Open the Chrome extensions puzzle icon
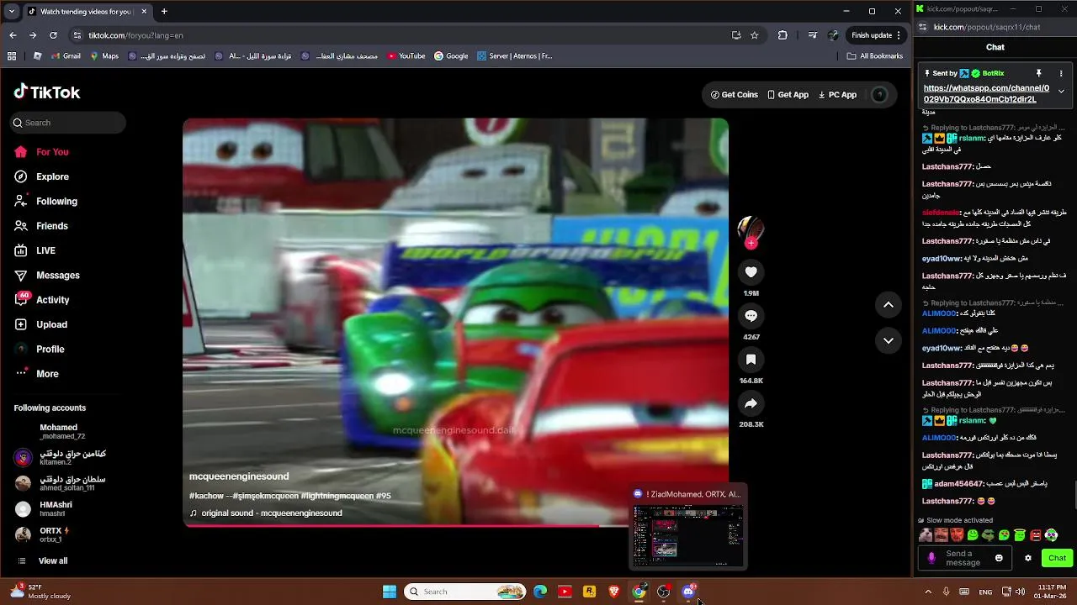 (783, 35)
